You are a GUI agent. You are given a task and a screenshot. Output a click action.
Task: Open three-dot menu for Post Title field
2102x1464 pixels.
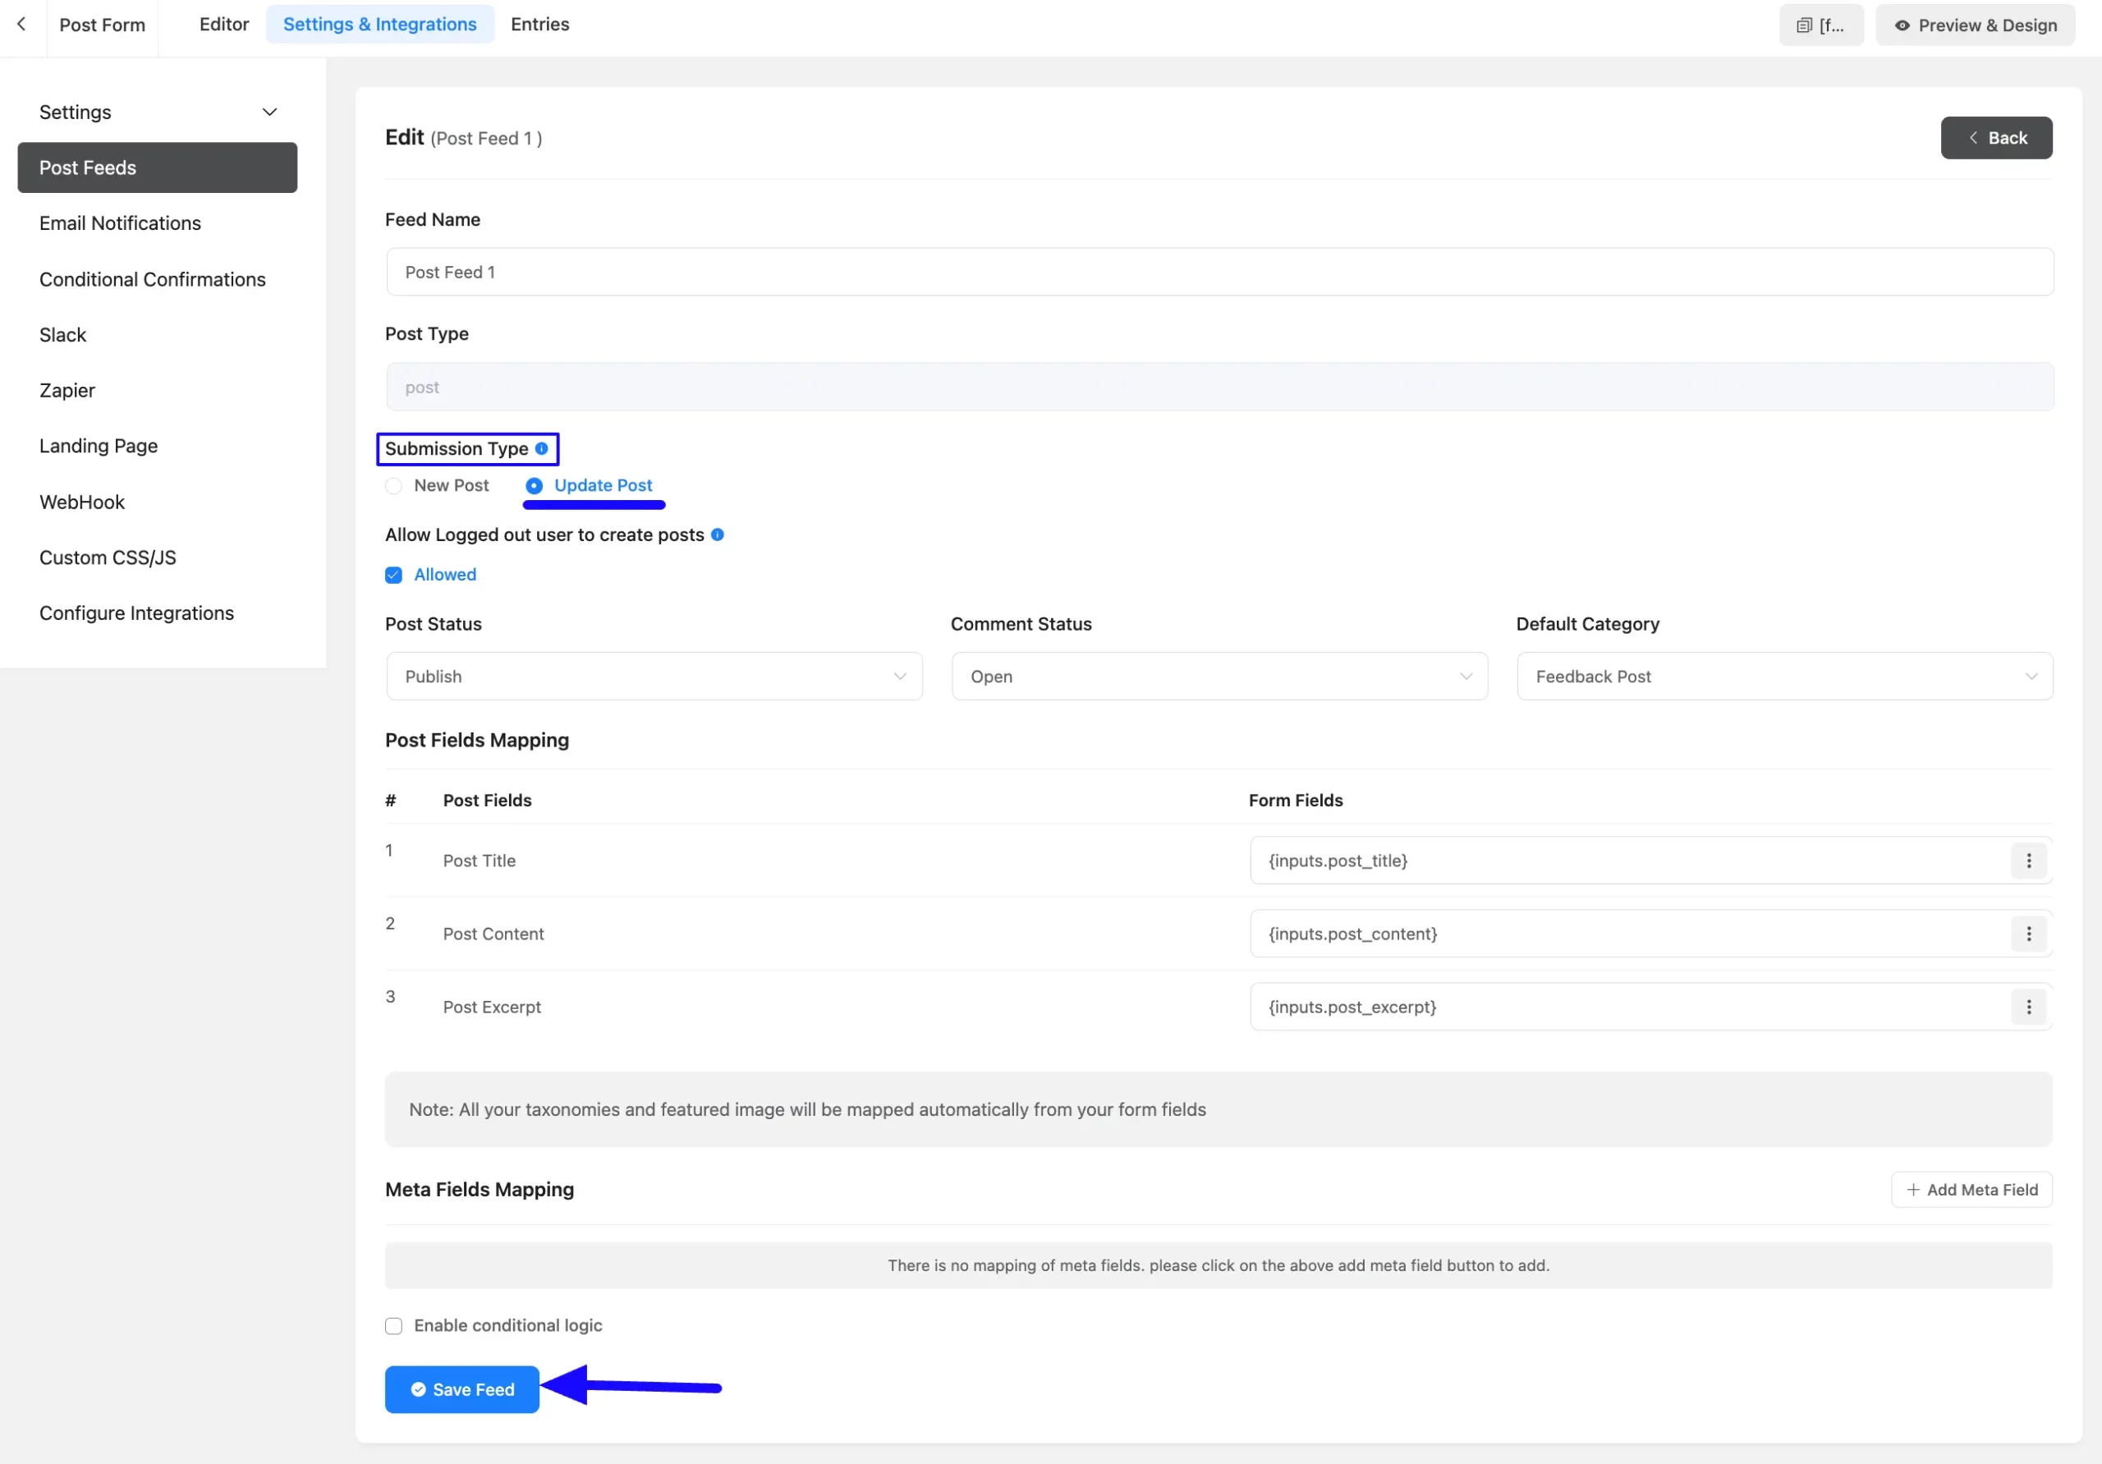pyautogui.click(x=2028, y=861)
